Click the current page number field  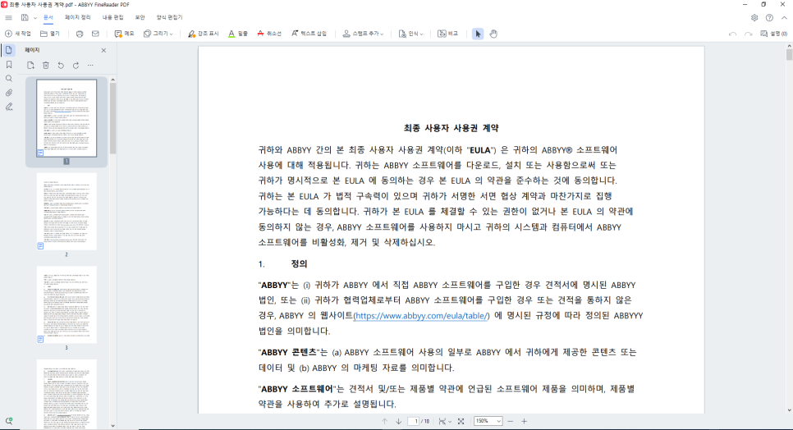pyautogui.click(x=414, y=421)
